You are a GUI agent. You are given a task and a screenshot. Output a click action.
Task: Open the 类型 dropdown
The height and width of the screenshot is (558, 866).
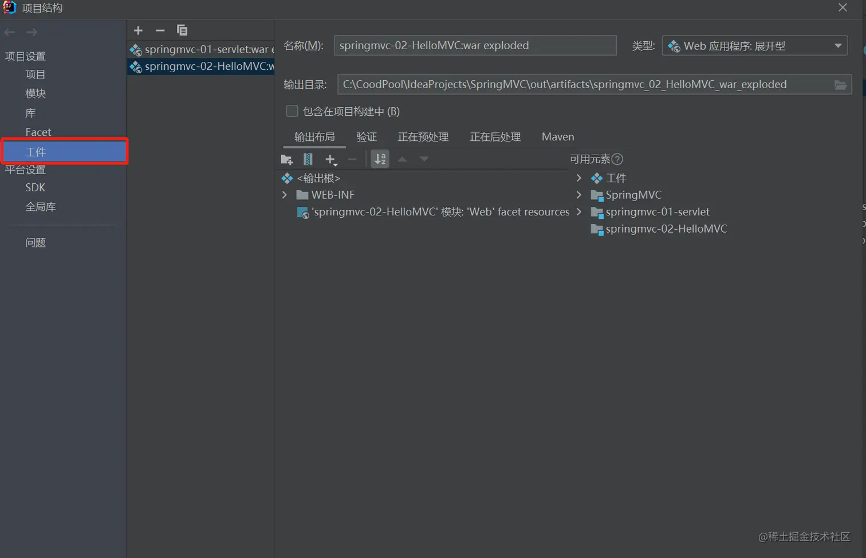click(754, 46)
